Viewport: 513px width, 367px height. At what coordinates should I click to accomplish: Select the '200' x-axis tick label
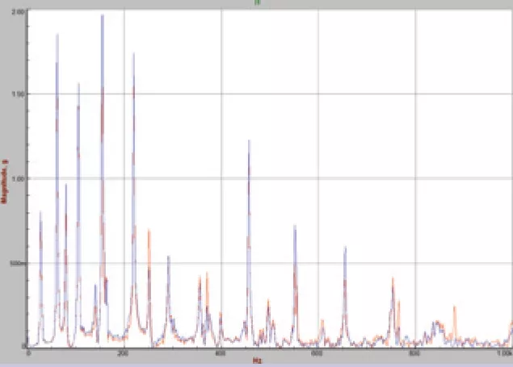coord(122,353)
